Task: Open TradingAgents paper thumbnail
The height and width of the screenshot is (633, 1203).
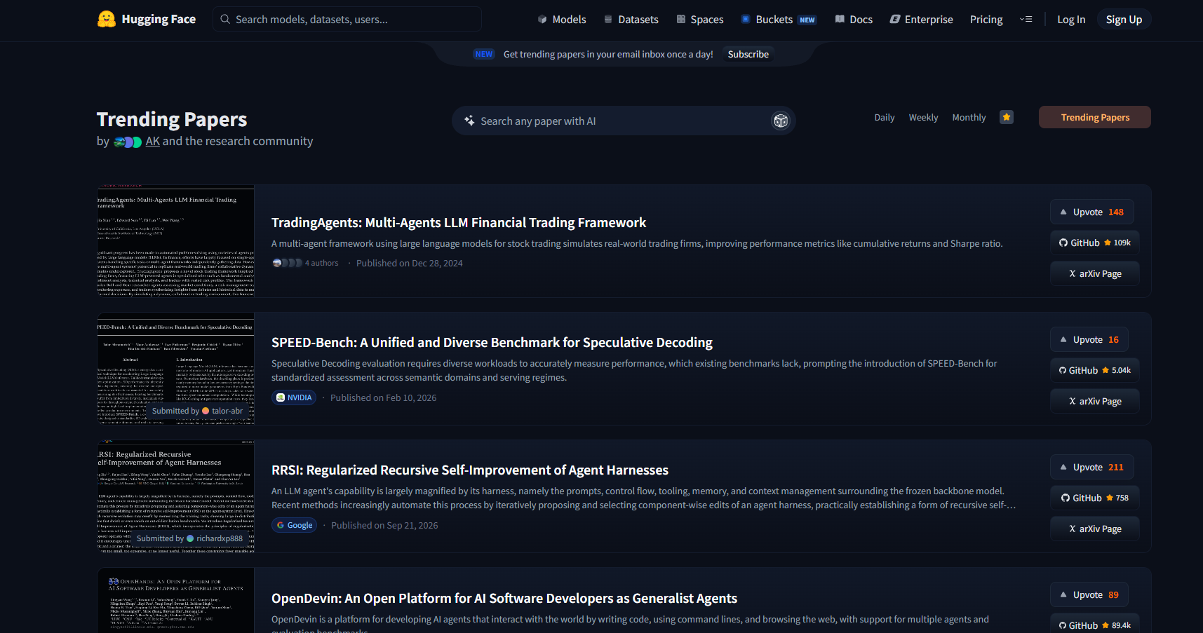Action: (x=175, y=241)
